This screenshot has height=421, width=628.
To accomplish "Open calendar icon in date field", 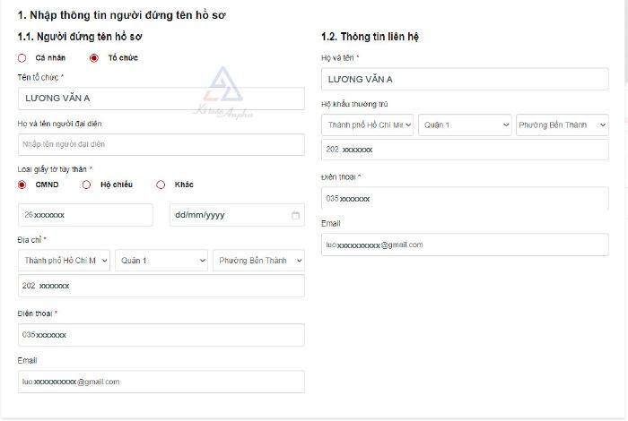I will (295, 215).
